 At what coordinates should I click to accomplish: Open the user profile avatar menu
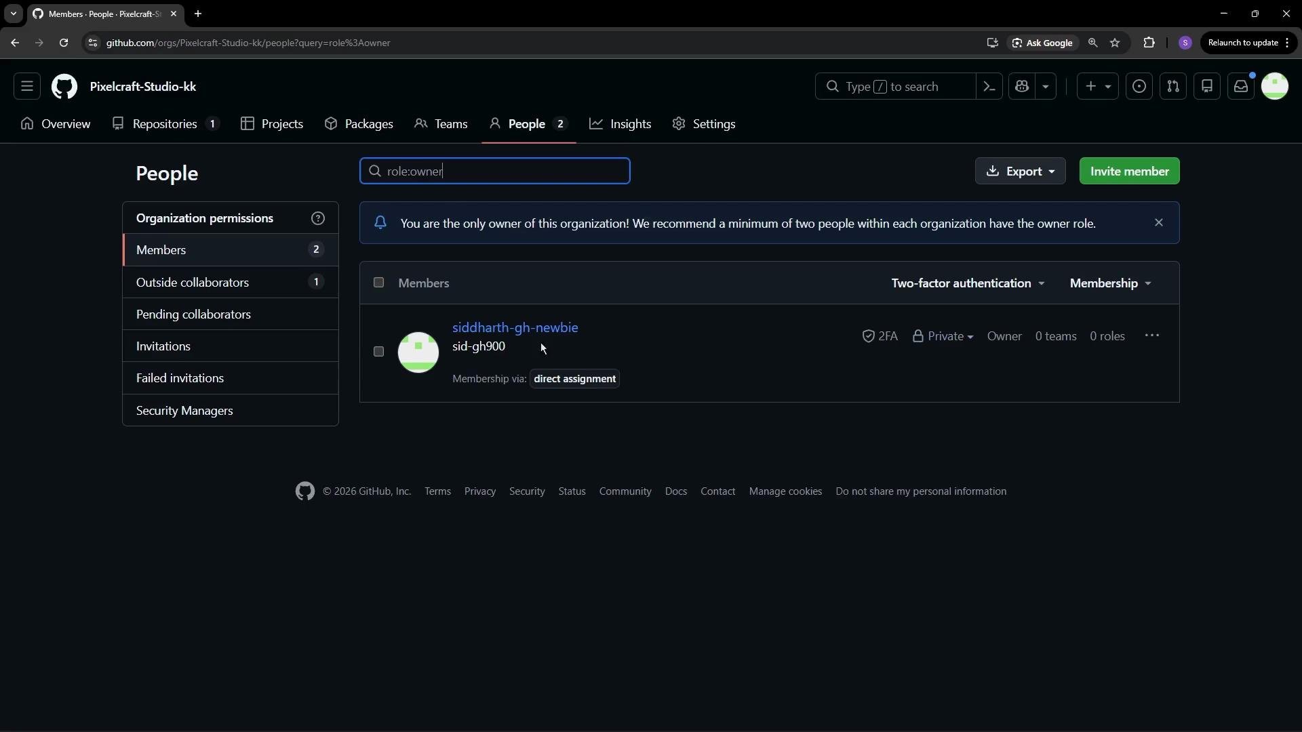pyautogui.click(x=1275, y=87)
